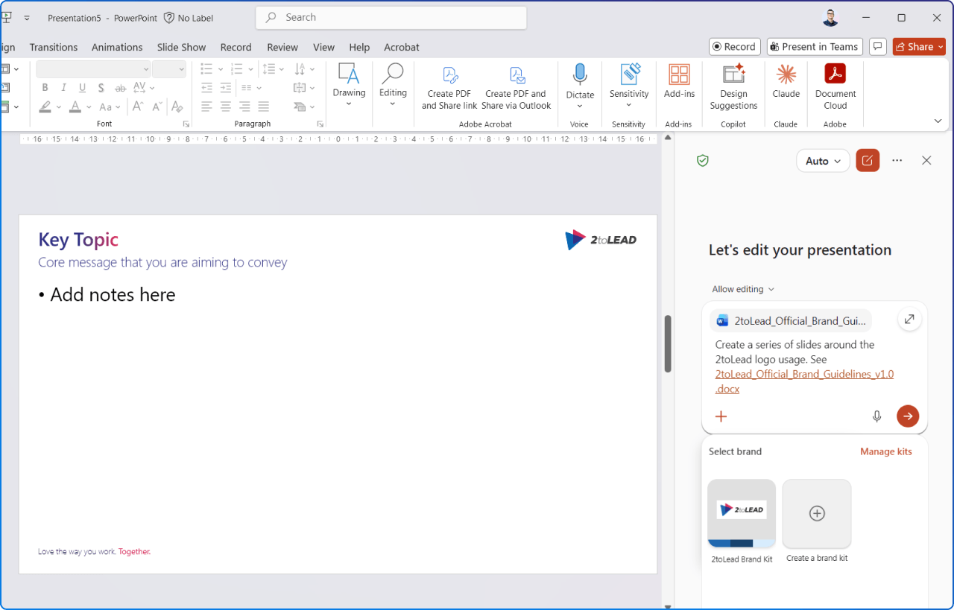Open Dictate options dropdown
Screen dimensions: 954x610
click(x=580, y=106)
